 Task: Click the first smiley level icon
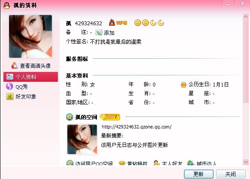click(138, 23)
